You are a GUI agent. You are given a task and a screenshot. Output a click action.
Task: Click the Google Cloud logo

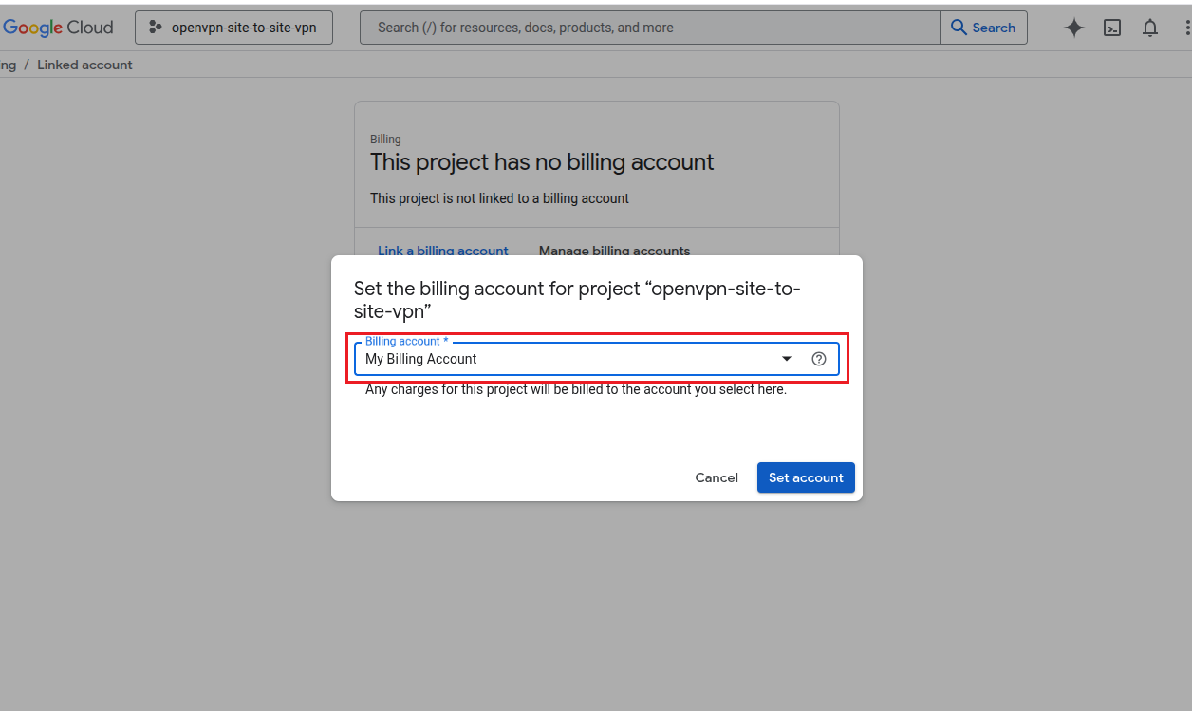click(57, 28)
